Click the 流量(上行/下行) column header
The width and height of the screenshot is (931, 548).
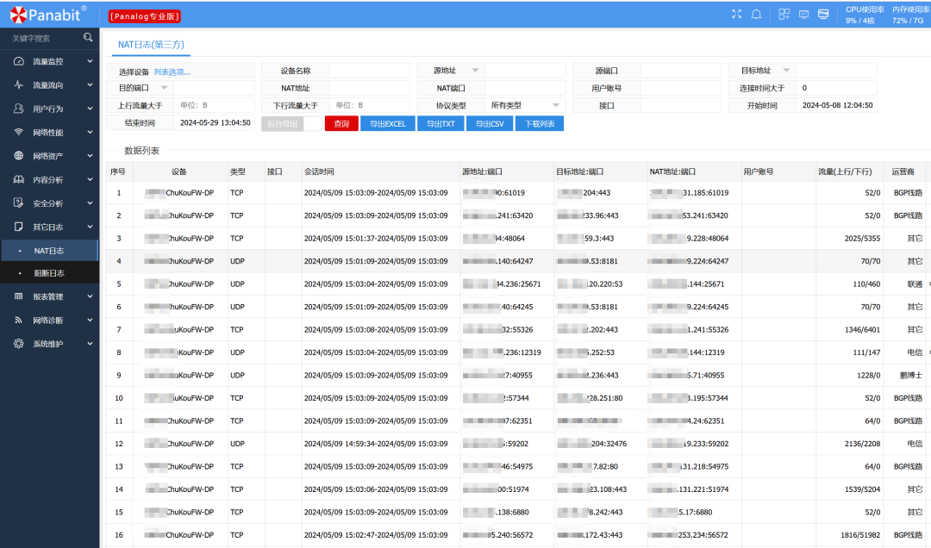(x=850, y=171)
